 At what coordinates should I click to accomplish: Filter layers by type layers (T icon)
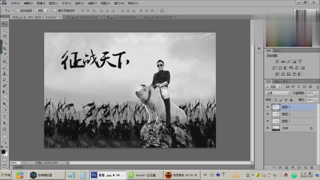(298, 87)
